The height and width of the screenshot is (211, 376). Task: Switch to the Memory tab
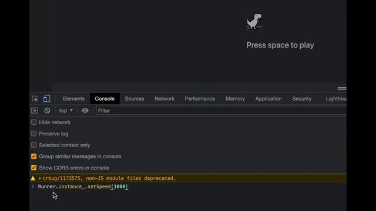click(235, 98)
